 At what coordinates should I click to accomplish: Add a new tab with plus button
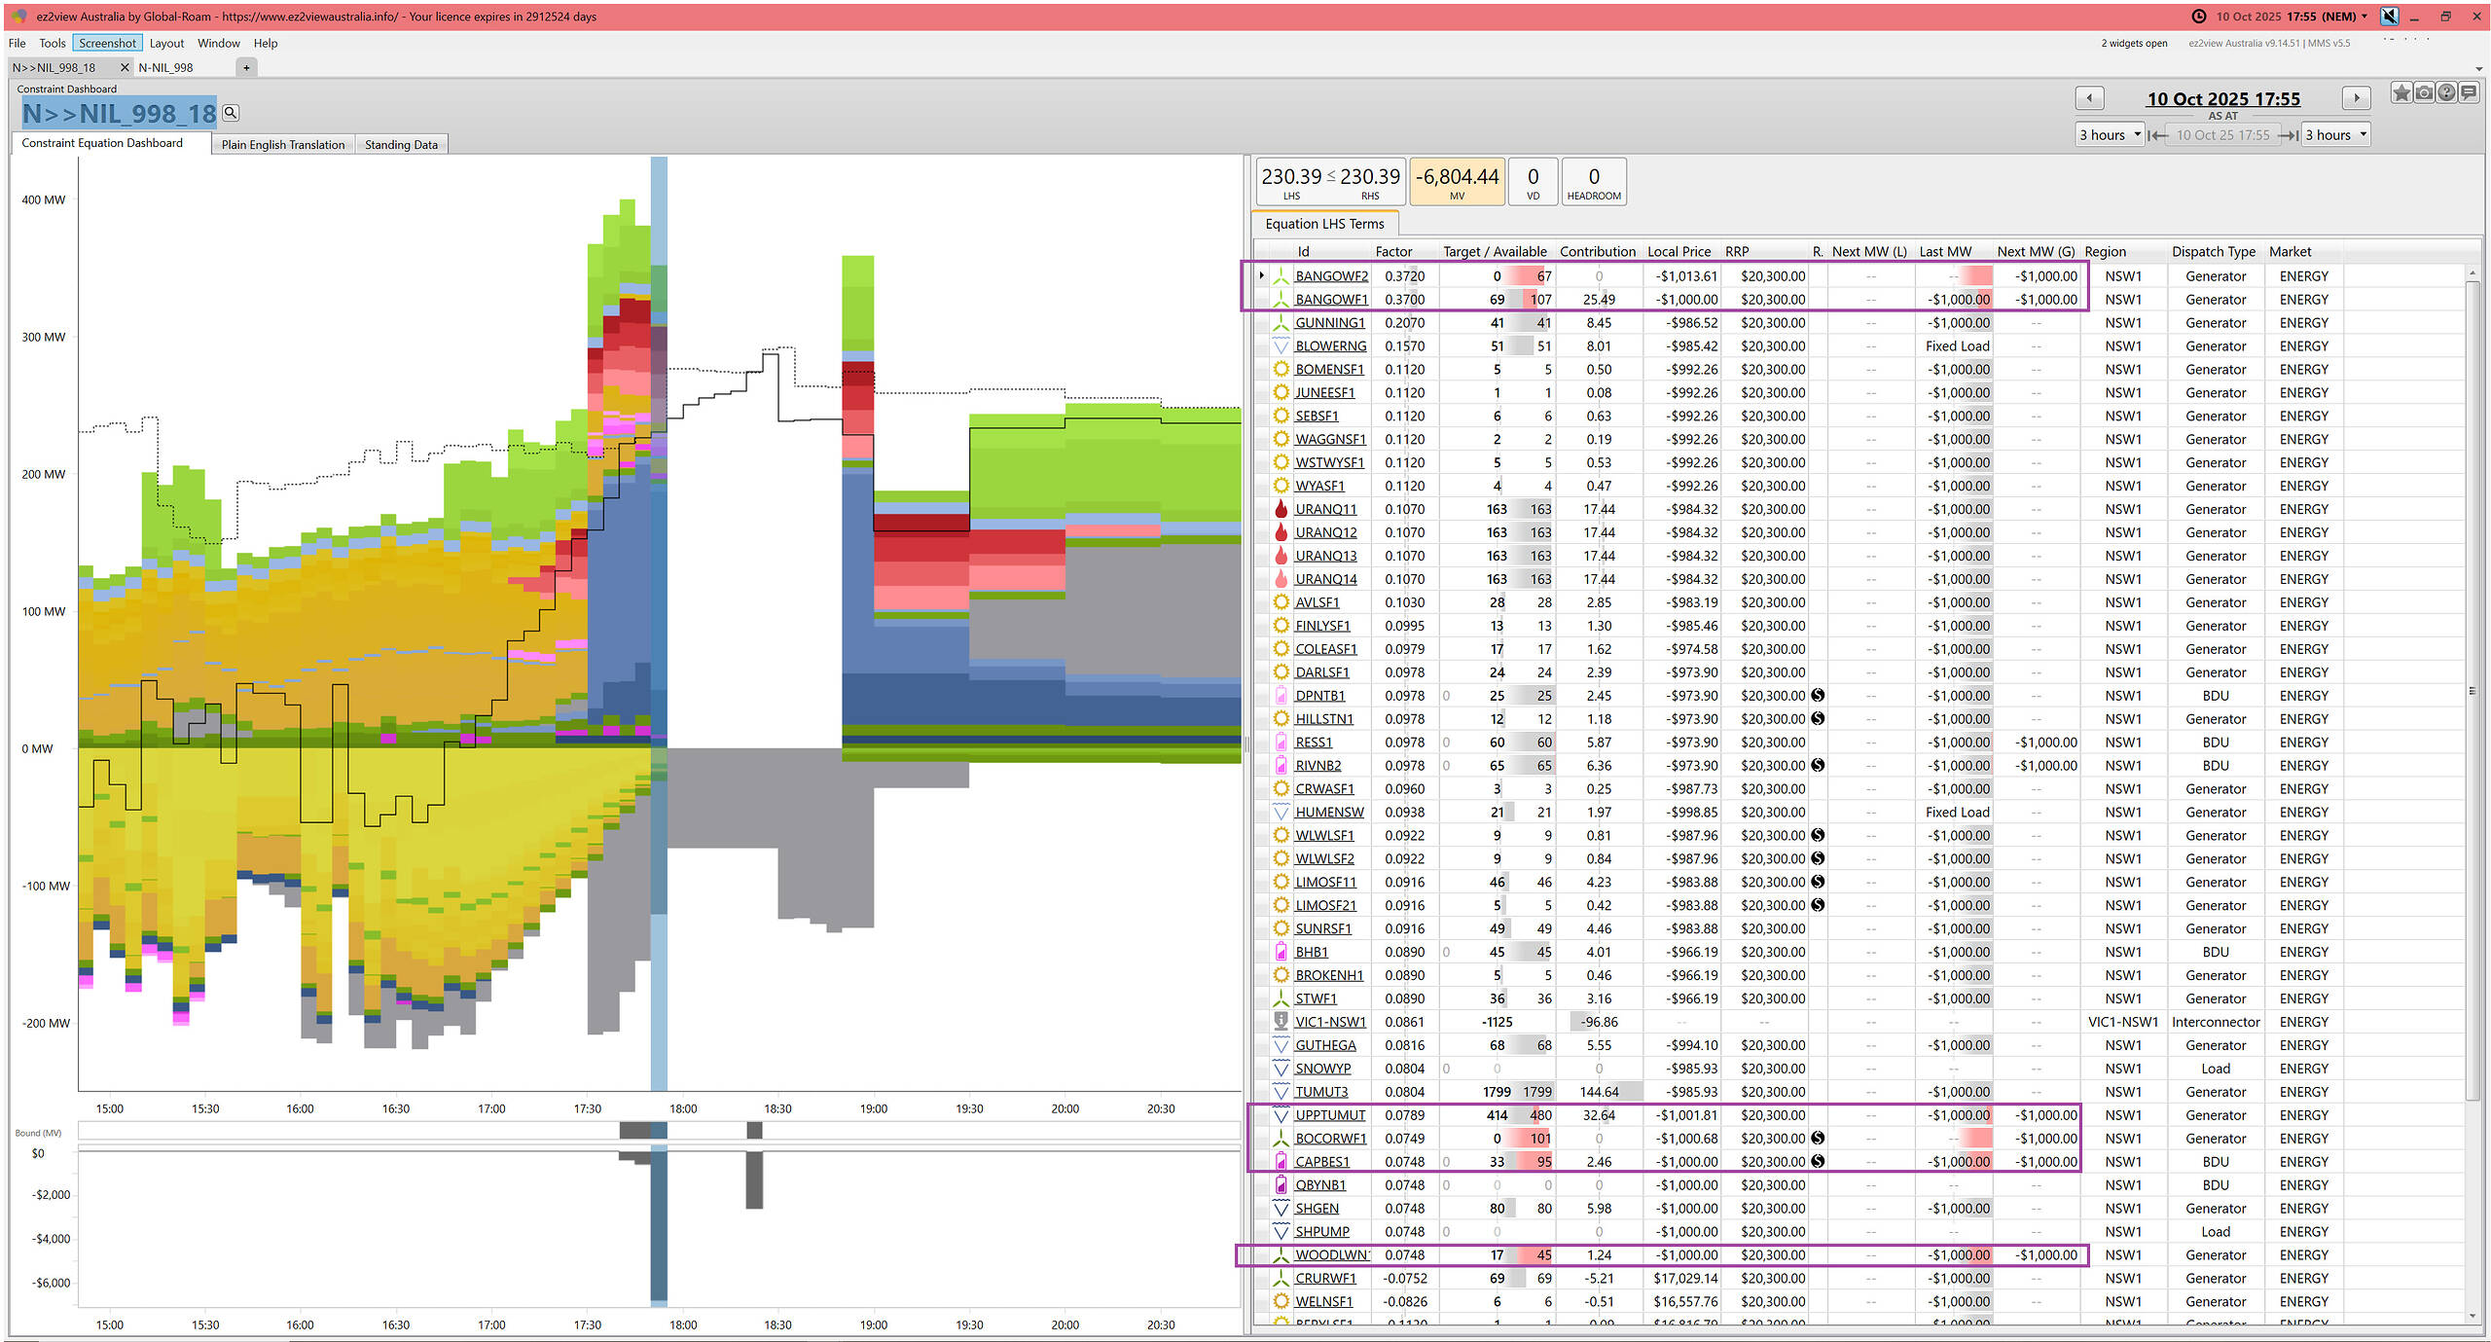[246, 67]
